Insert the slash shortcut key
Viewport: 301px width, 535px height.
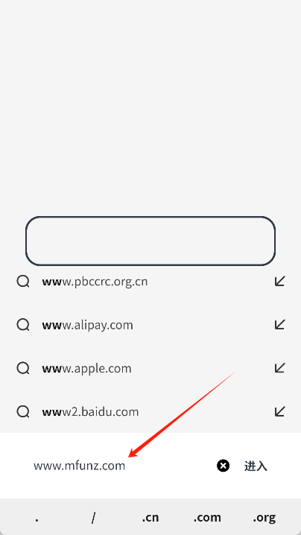(94, 518)
